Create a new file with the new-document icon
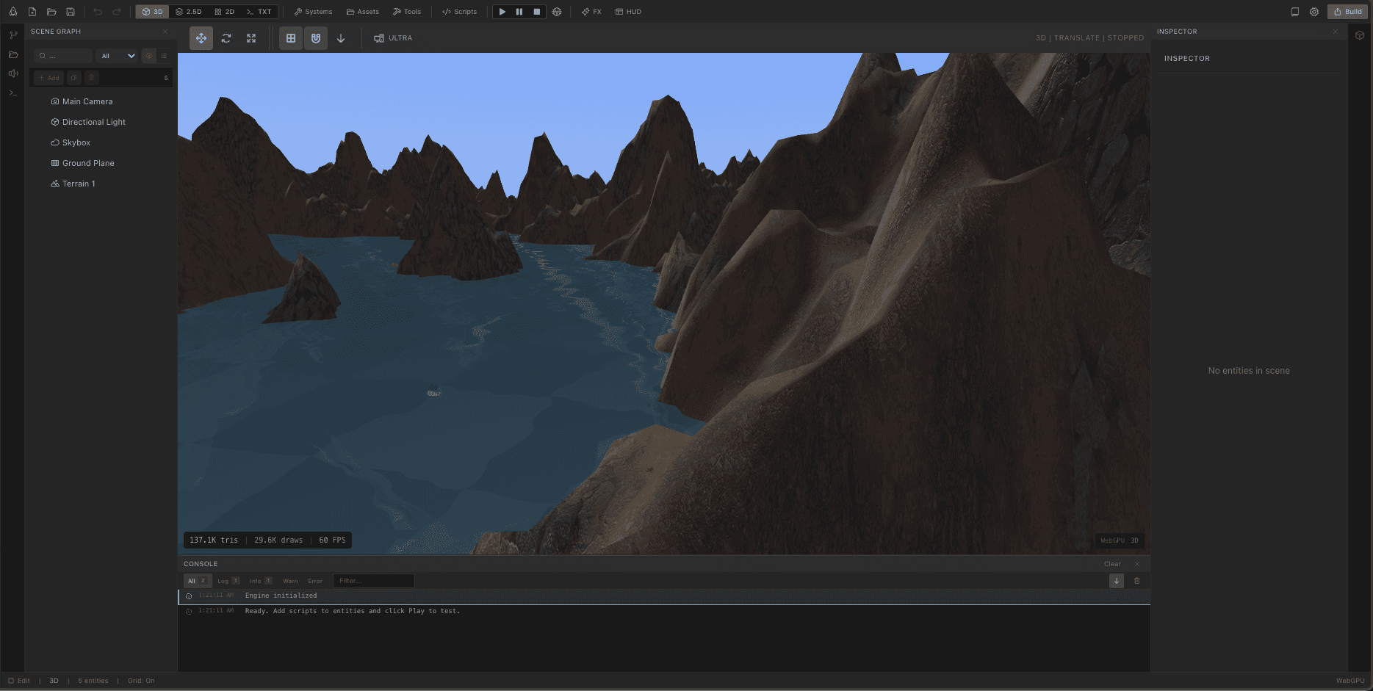Screen dimensions: 1373x691 (32, 12)
